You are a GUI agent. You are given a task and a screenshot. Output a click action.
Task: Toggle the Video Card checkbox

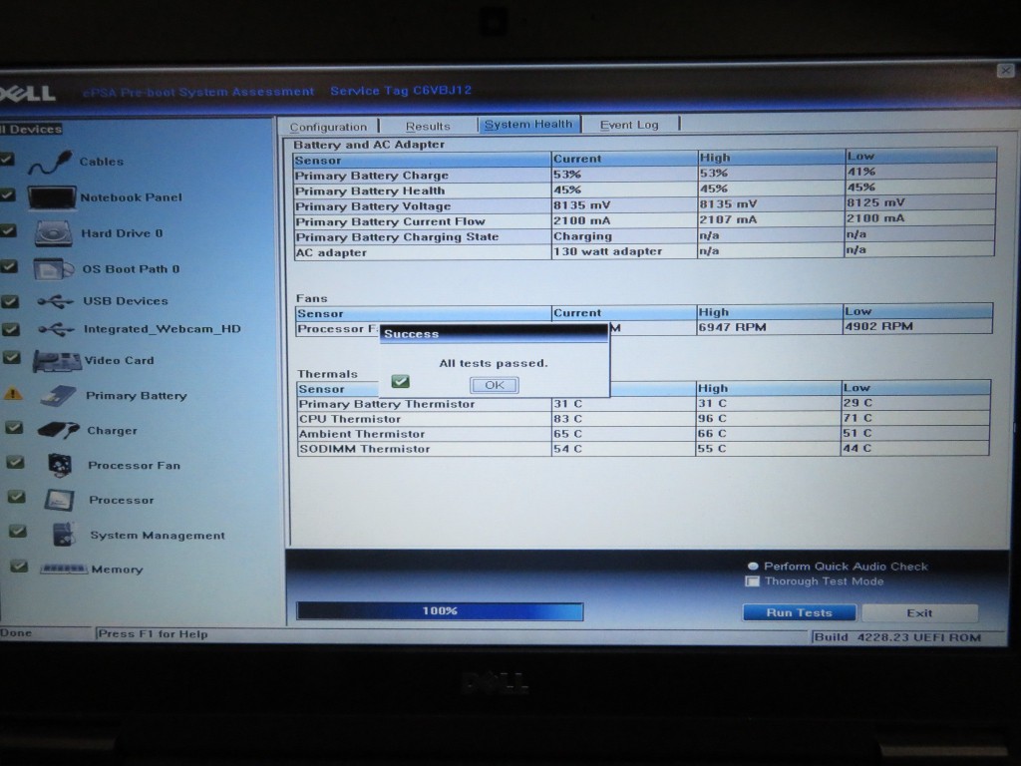click(12, 357)
